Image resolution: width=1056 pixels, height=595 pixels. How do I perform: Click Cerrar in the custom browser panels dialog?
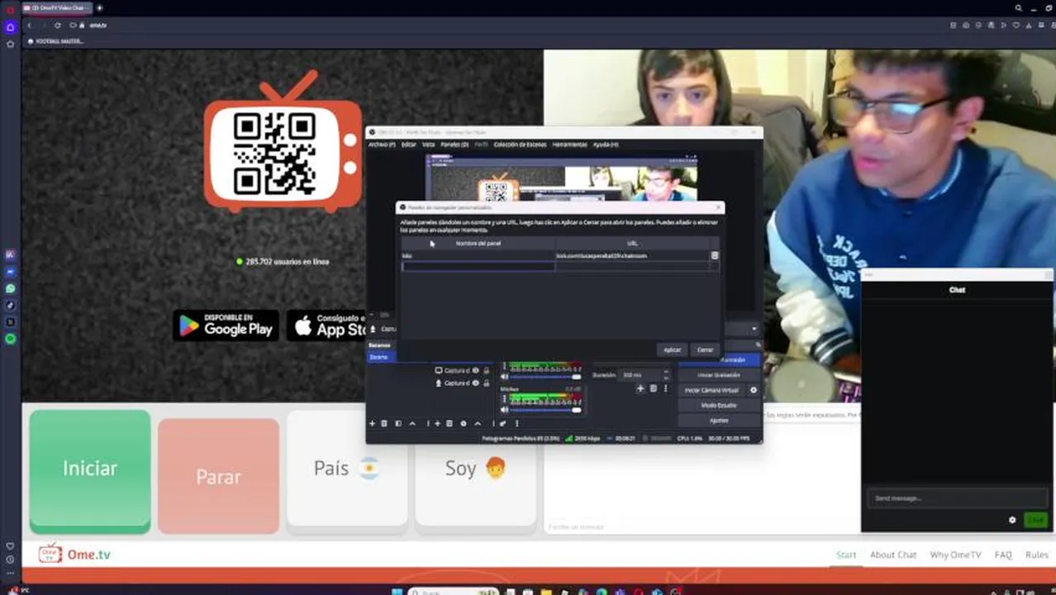click(x=705, y=350)
